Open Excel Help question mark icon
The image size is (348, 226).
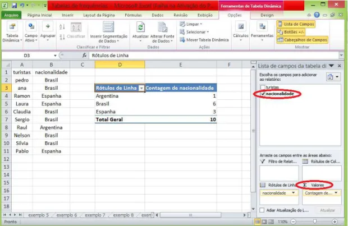point(317,15)
